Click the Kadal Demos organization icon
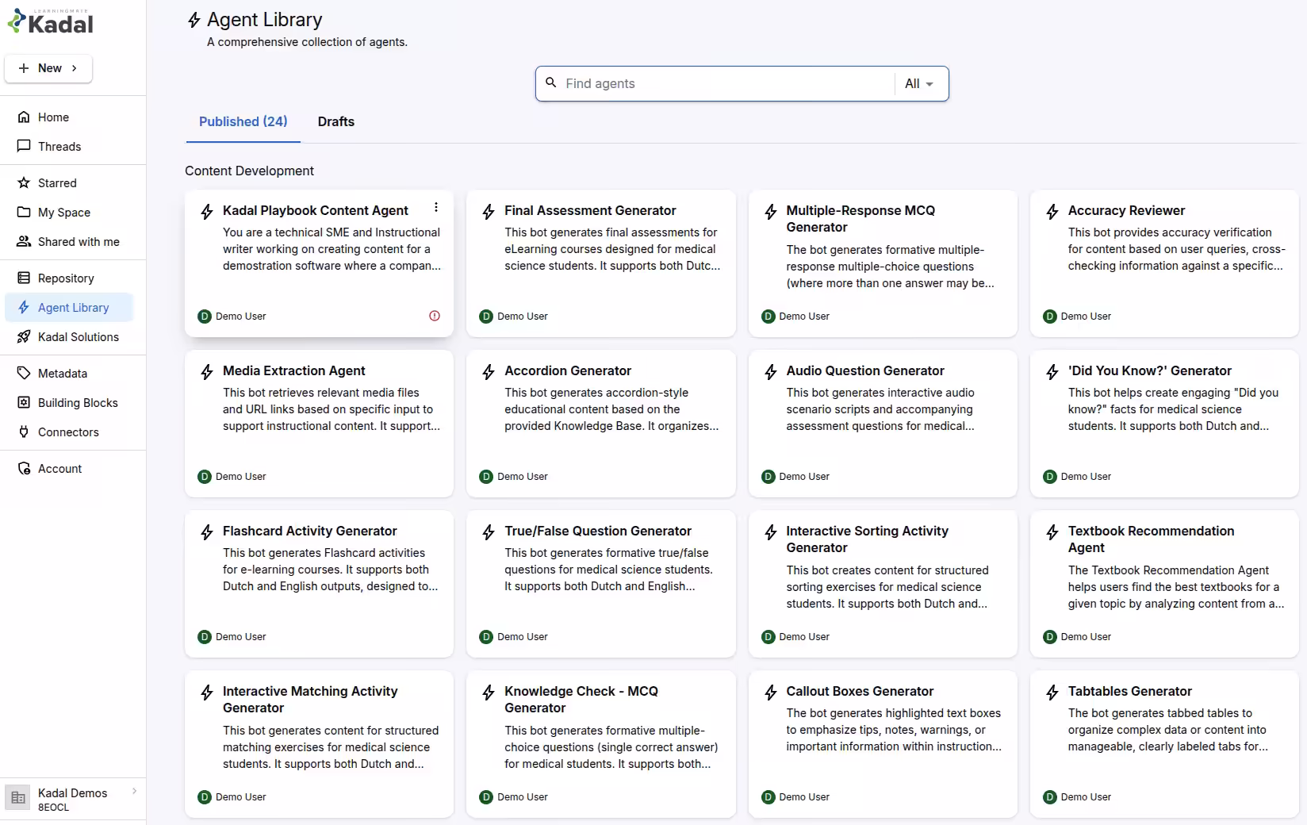Screen dimensions: 1307x825 click(18, 798)
